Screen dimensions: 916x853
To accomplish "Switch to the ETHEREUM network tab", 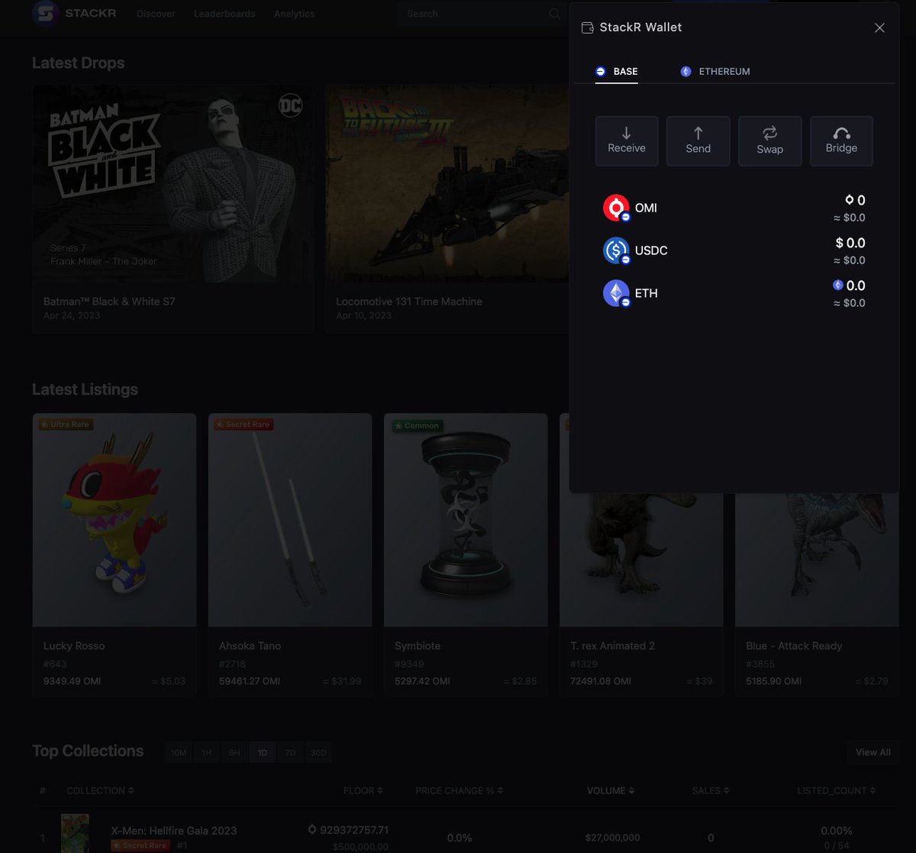I will 715,71.
